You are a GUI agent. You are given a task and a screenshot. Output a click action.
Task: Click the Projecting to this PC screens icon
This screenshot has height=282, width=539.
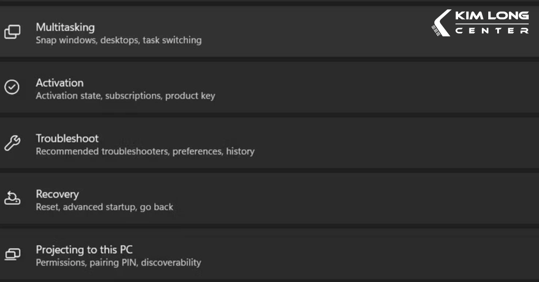(x=13, y=255)
